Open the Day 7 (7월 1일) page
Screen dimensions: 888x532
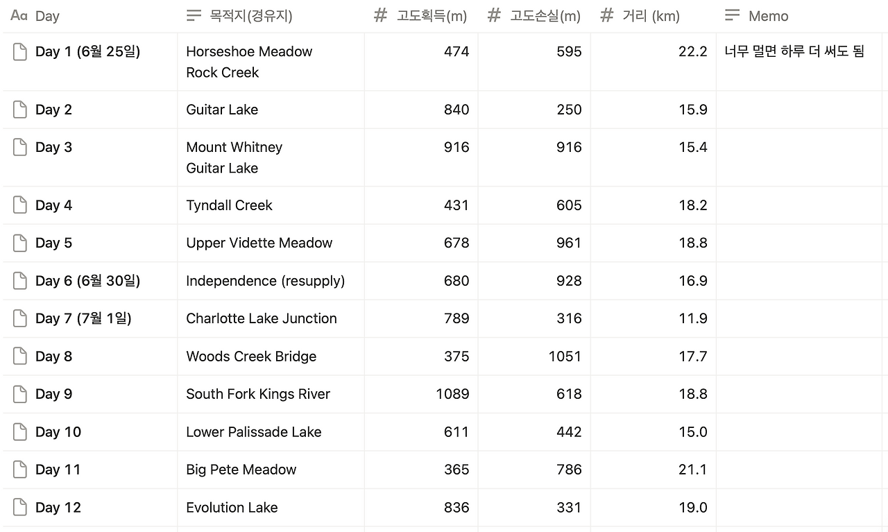pos(83,318)
